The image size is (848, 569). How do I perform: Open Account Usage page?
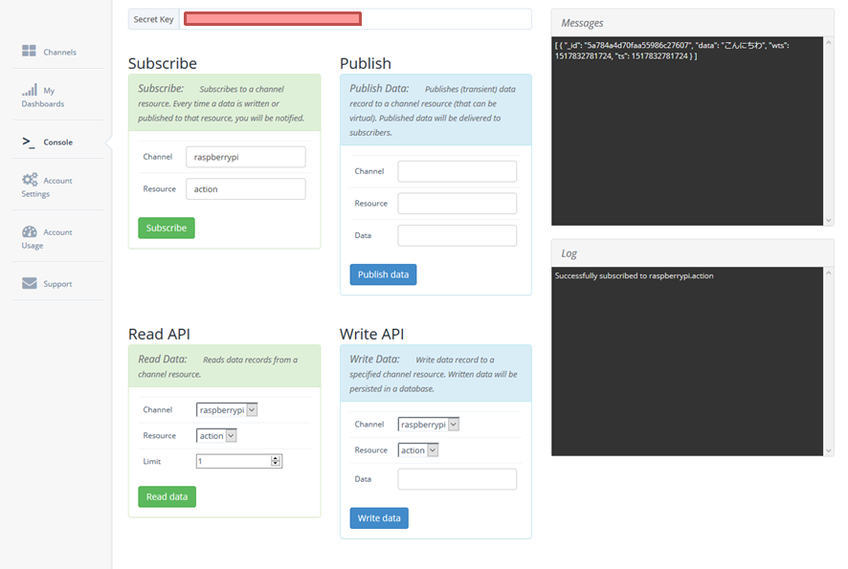[x=58, y=237]
